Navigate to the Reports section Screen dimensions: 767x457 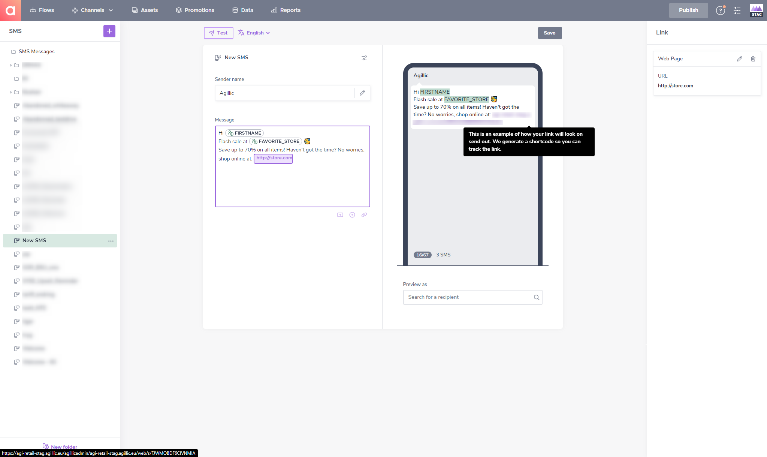pyautogui.click(x=286, y=10)
